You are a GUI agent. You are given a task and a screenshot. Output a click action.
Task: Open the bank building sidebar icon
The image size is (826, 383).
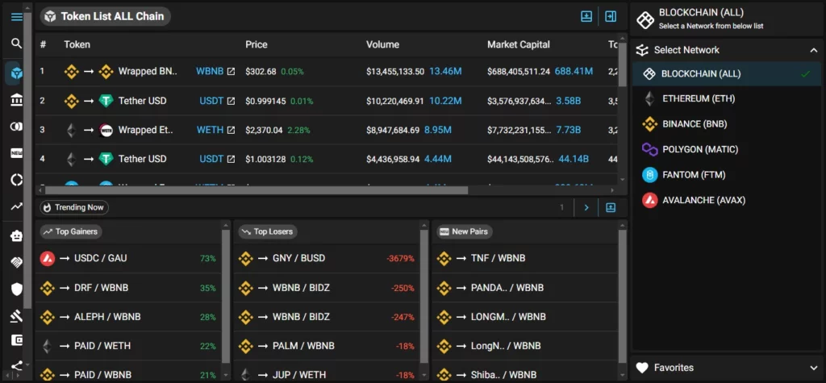[17, 99]
